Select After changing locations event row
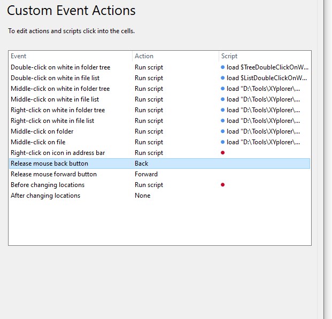The image size is (332, 319). pos(45,196)
